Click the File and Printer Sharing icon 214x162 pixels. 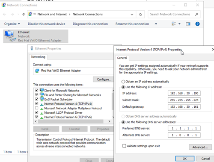point(42,95)
